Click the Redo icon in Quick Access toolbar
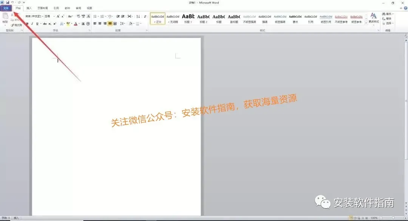 [x=19, y=2]
